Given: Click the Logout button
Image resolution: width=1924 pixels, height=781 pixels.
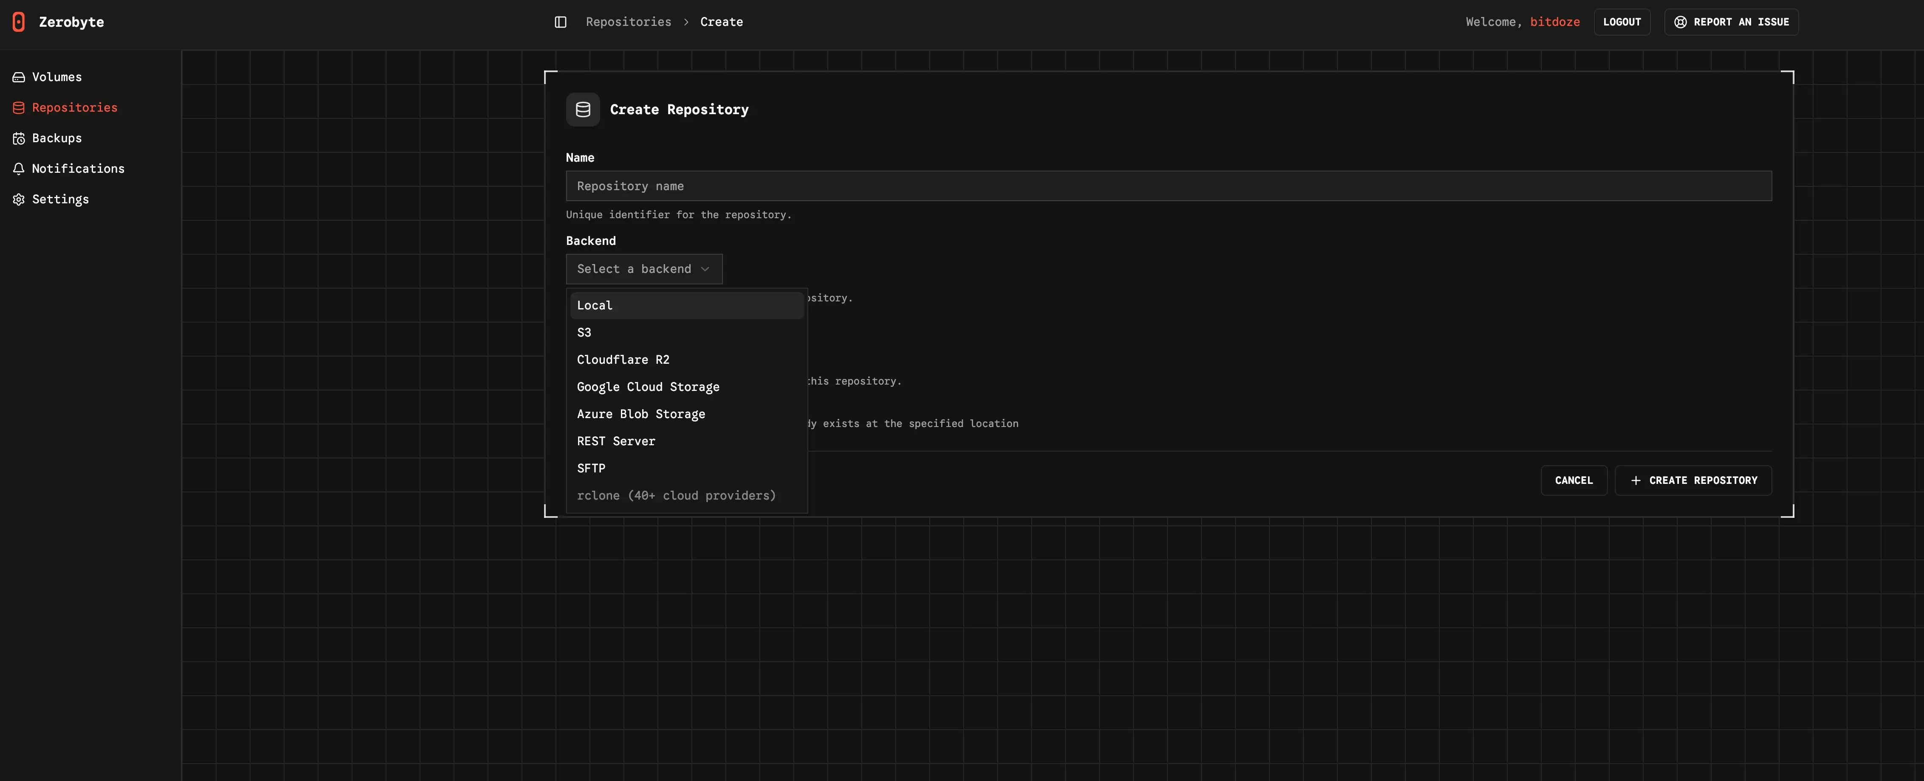Looking at the screenshot, I should click(1622, 22).
